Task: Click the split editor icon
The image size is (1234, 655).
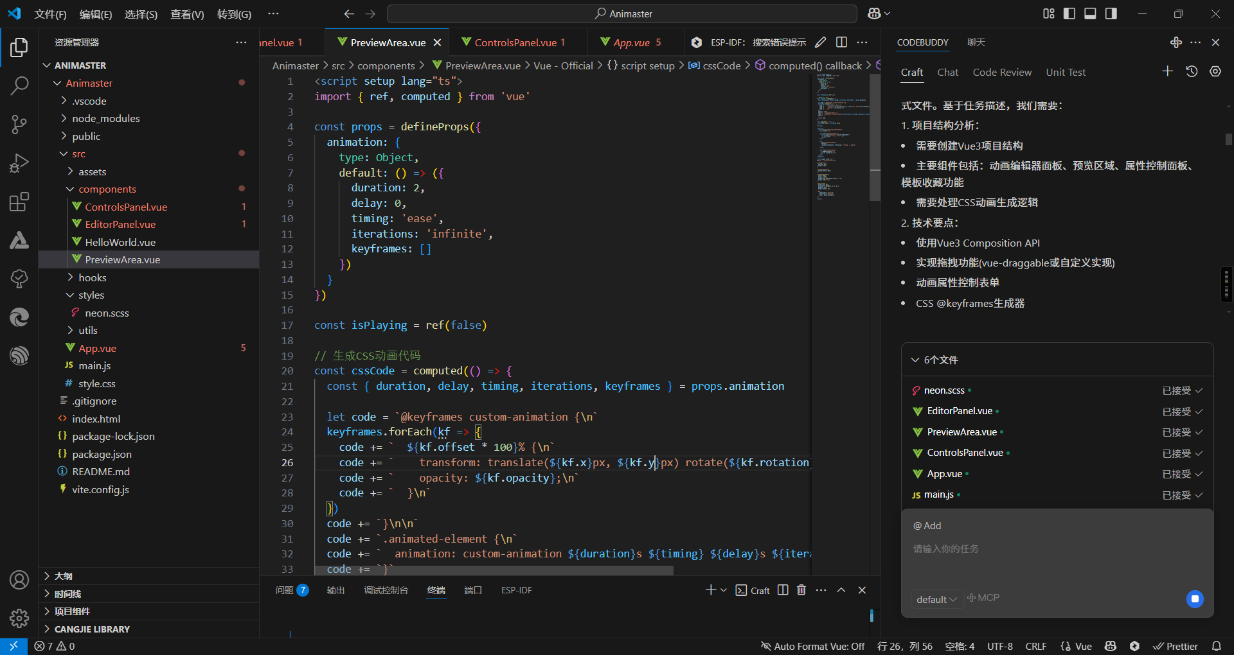Action: (841, 42)
